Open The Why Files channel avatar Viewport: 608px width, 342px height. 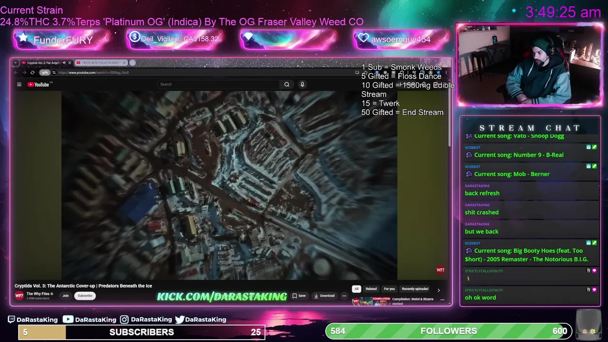(x=19, y=295)
